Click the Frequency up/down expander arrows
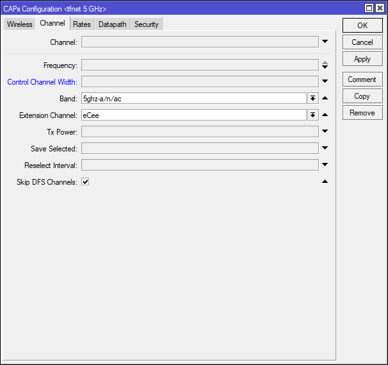 325,65
